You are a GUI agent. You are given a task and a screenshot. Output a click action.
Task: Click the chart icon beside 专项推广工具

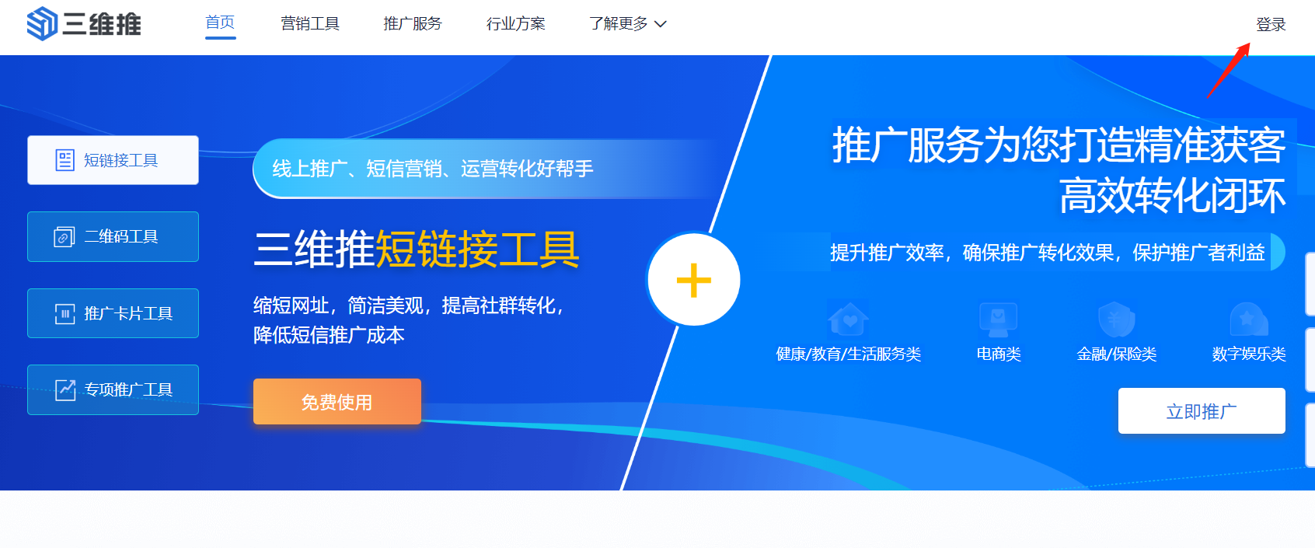[x=65, y=389]
